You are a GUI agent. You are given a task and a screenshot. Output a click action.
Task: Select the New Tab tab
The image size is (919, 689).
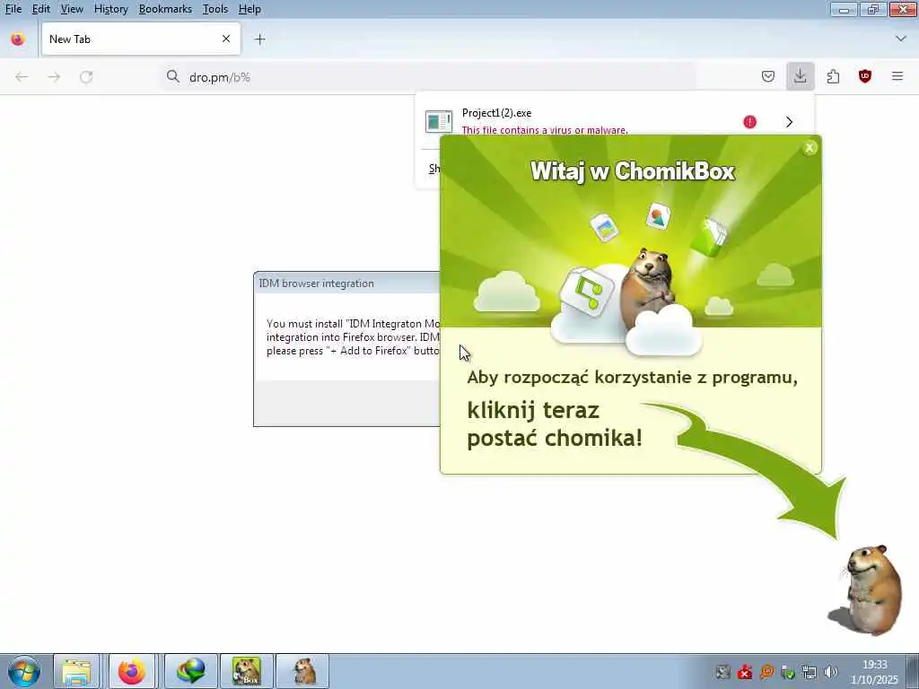pos(141,39)
